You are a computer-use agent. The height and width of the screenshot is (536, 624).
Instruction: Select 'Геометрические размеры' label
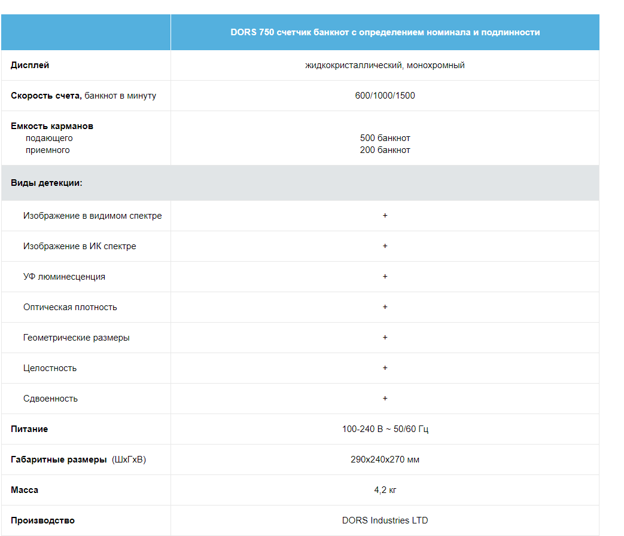pos(77,338)
